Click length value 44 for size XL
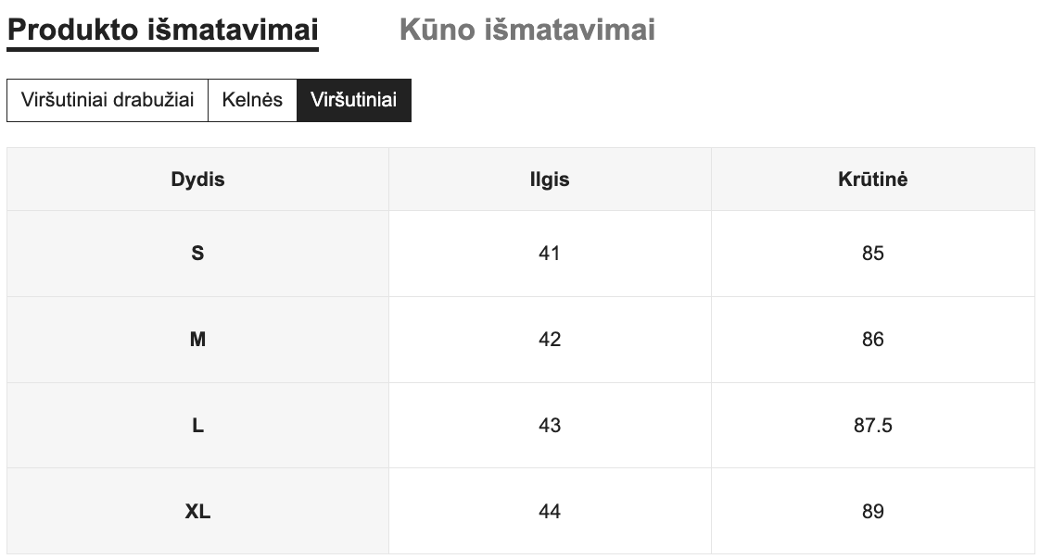 click(550, 511)
